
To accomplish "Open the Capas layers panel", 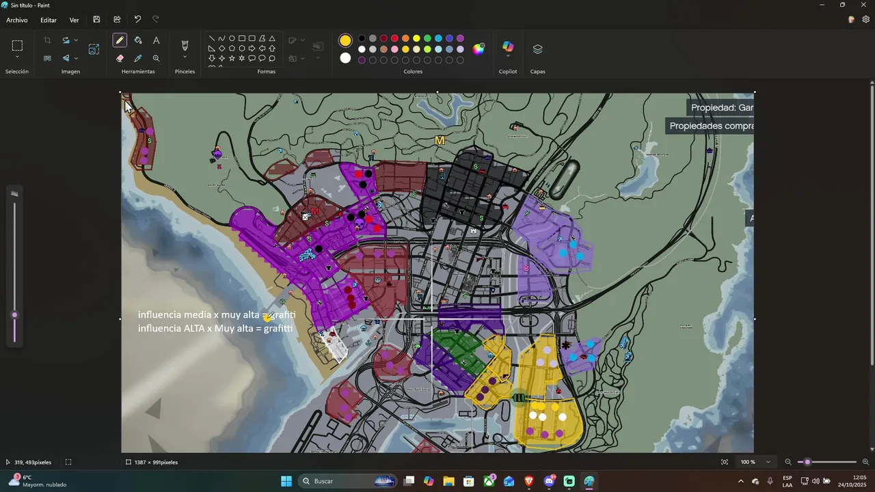I will click(537, 49).
